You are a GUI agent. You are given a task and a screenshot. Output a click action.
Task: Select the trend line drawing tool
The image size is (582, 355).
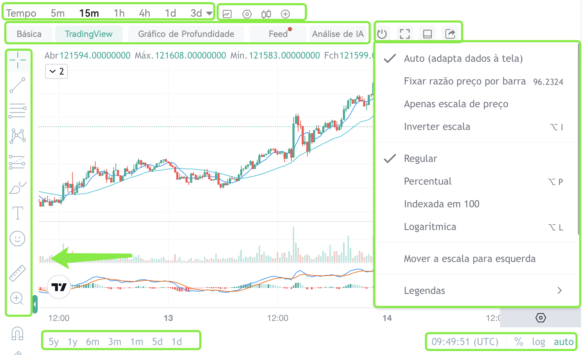coord(17,85)
